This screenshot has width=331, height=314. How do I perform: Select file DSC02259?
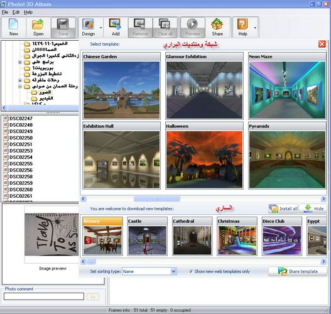pos(21,183)
